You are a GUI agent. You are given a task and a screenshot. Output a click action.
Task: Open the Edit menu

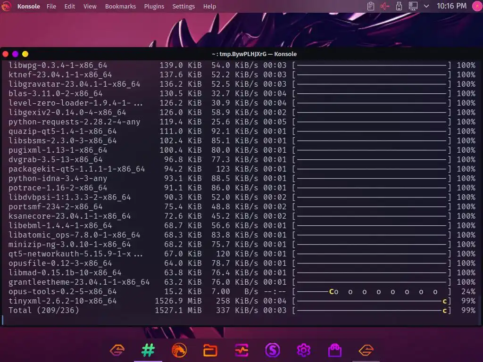click(70, 6)
